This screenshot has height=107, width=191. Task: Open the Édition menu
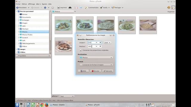point(24,4)
